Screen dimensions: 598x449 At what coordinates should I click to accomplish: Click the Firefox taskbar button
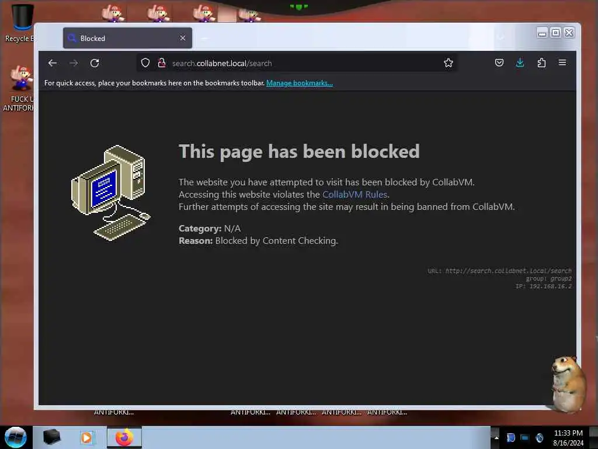(124, 437)
